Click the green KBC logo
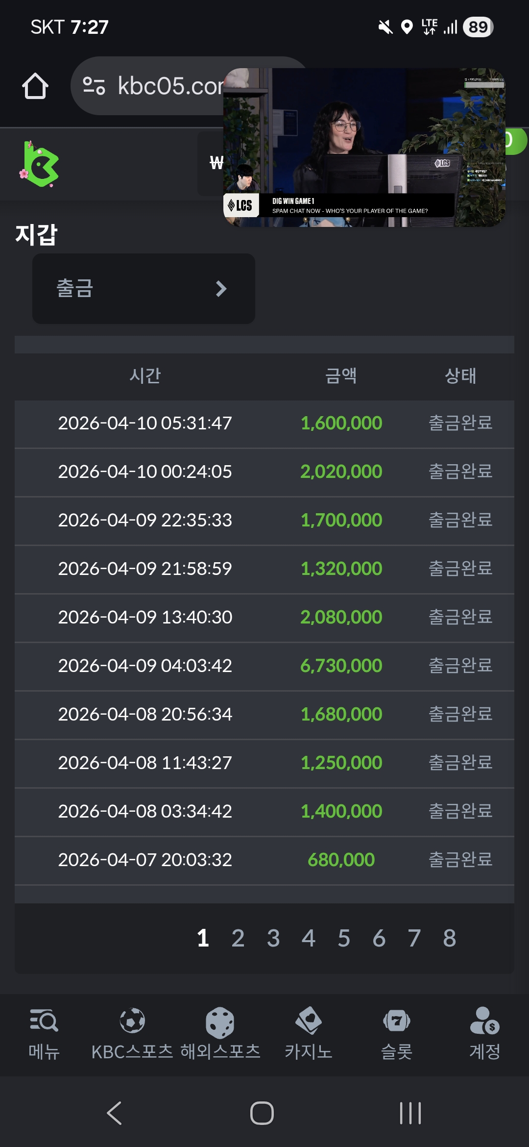Viewport: 529px width, 1147px height. pos(40,164)
